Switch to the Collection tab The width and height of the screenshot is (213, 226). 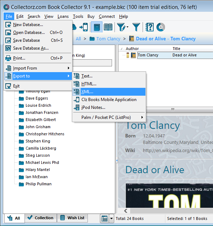click(x=41, y=218)
